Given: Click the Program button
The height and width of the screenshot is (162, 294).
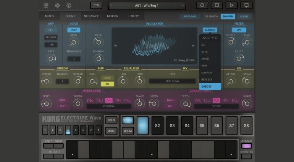Looking at the screenshot, I should point(190,16).
